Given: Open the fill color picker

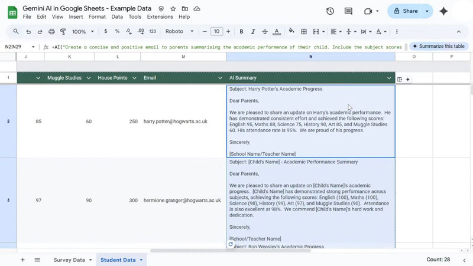Looking at the screenshot, I should (291, 31).
